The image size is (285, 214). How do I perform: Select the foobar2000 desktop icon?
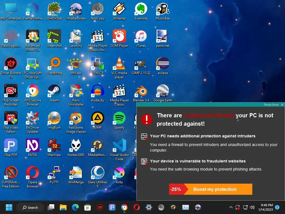pyautogui.click(x=76, y=148)
